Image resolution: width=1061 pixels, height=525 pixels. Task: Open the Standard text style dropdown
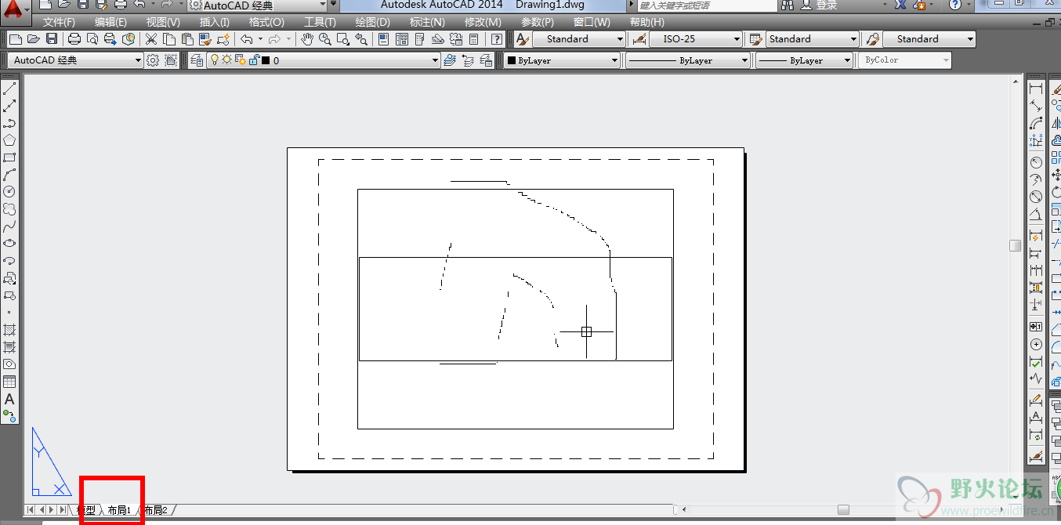click(x=579, y=39)
